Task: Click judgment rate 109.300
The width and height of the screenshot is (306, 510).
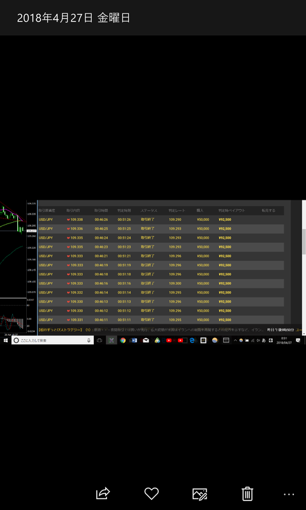Action: point(175,283)
